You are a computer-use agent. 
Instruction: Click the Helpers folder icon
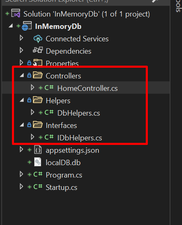pos(38,100)
